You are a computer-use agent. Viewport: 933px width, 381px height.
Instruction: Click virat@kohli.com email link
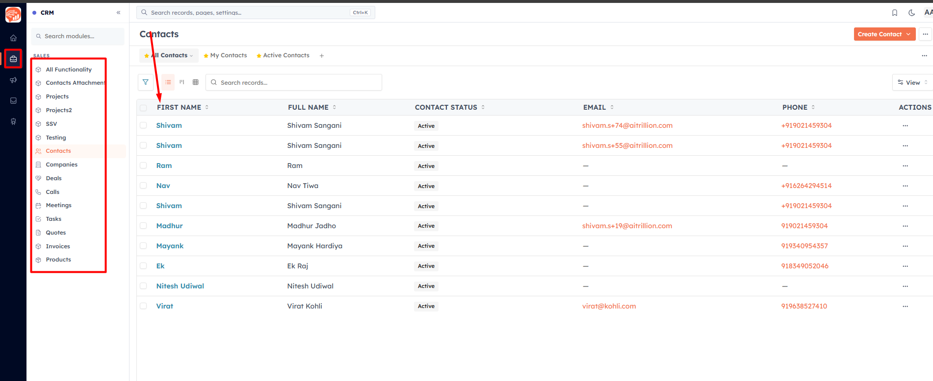click(609, 306)
